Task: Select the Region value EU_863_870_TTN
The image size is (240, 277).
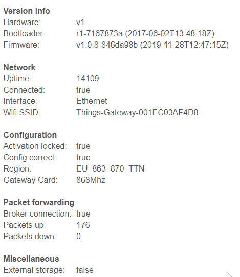Action: pos(111,169)
